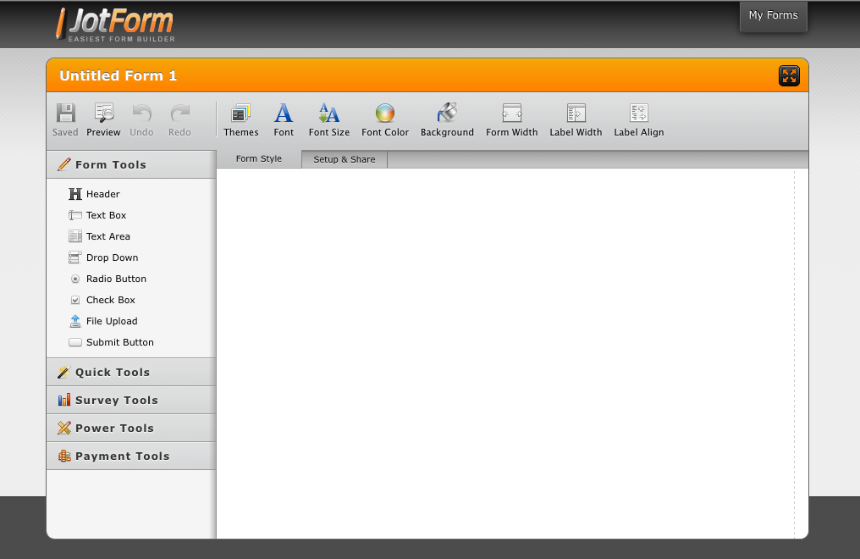
Task: Click the JotForm logo
Action: [116, 24]
